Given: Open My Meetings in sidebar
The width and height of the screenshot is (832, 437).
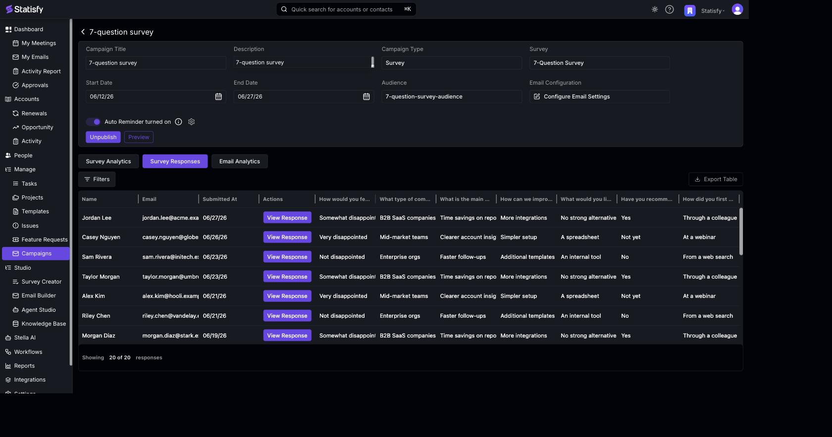Looking at the screenshot, I should [x=35, y=43].
